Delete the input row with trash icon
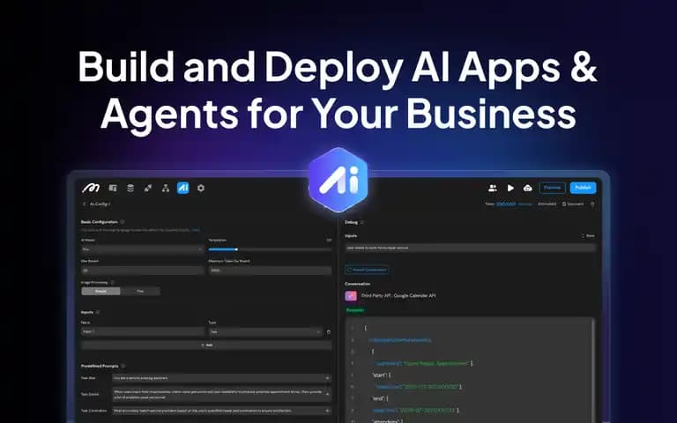The height and width of the screenshot is (423, 677). coord(329,332)
